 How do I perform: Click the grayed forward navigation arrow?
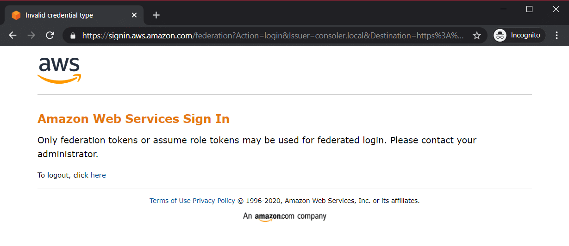(31, 36)
